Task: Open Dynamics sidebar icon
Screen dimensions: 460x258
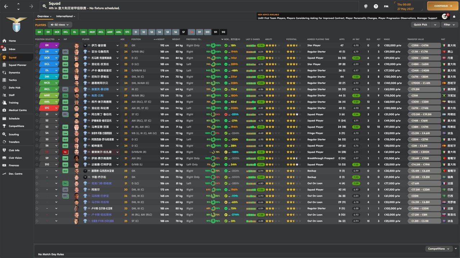Action: [x=4, y=72]
